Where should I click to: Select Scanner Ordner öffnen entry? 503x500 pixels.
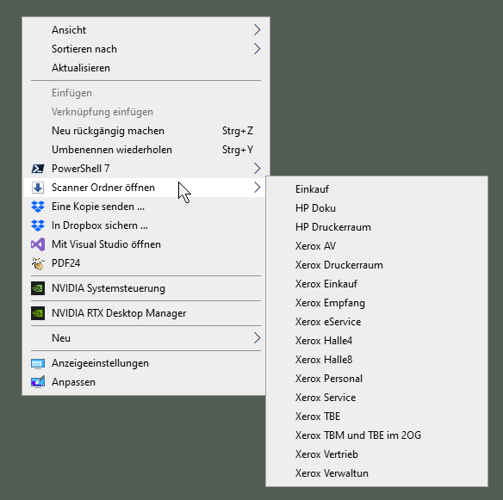pos(145,188)
